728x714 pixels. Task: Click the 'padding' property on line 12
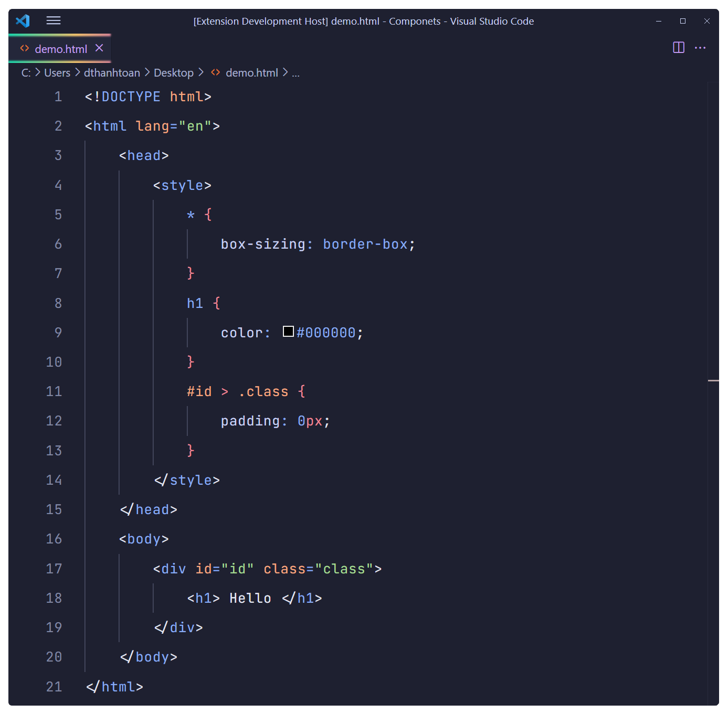click(x=250, y=421)
